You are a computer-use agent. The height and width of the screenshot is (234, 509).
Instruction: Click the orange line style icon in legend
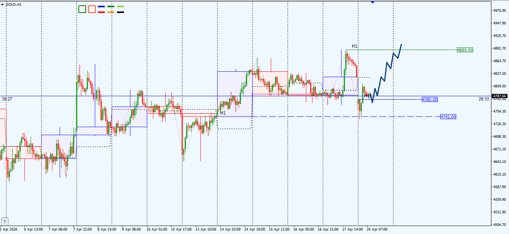(111, 12)
